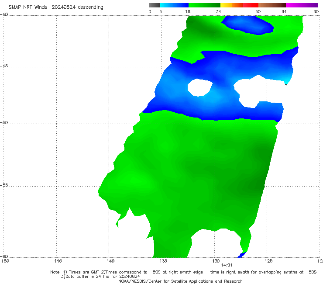Select the gray 0–5 color bar segment

click(155, 5)
